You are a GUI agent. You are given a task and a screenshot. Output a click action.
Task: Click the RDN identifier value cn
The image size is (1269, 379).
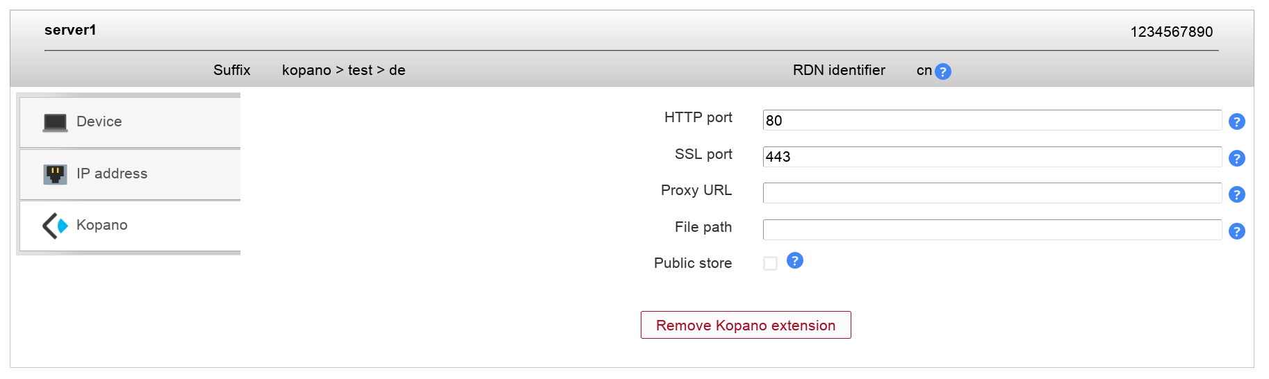pyautogui.click(x=924, y=70)
